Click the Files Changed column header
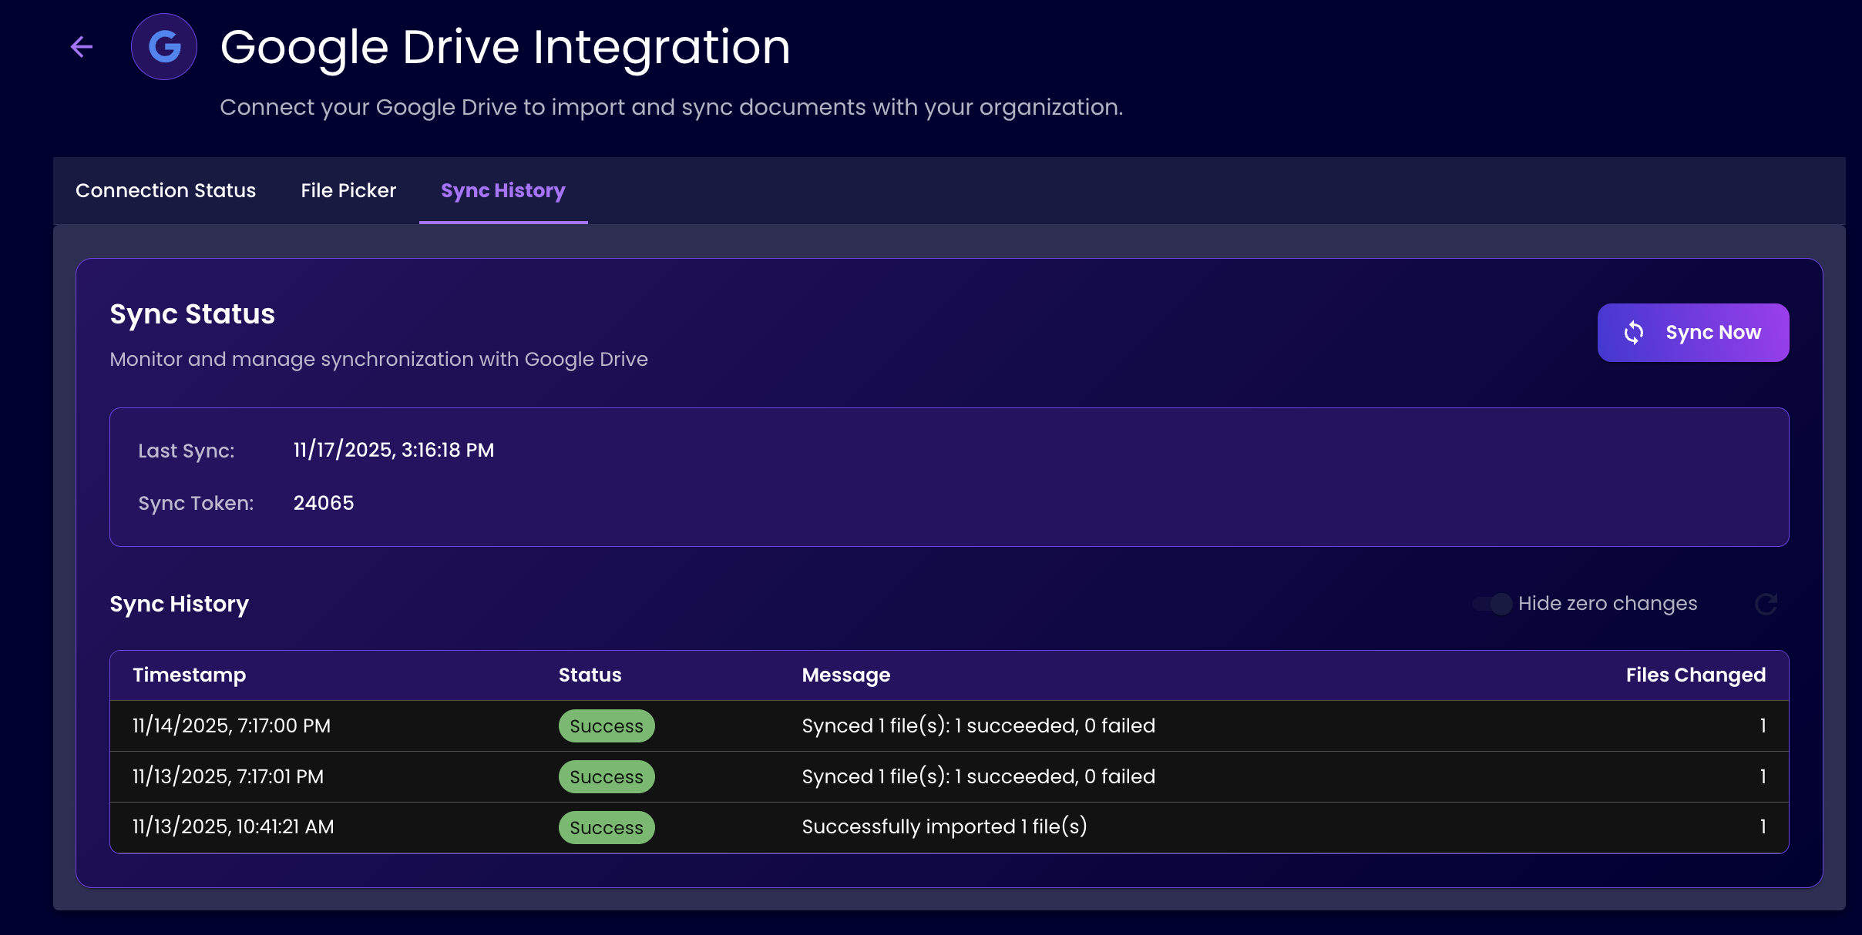The height and width of the screenshot is (935, 1862). click(x=1695, y=675)
